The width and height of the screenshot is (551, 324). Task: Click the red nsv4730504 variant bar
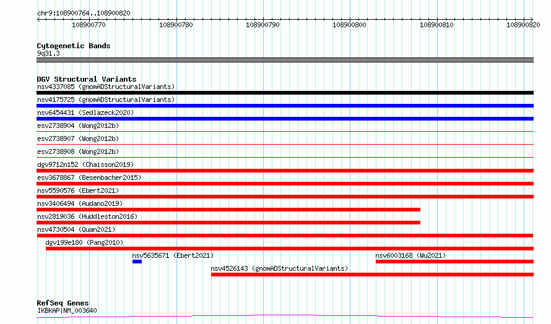[285, 236]
